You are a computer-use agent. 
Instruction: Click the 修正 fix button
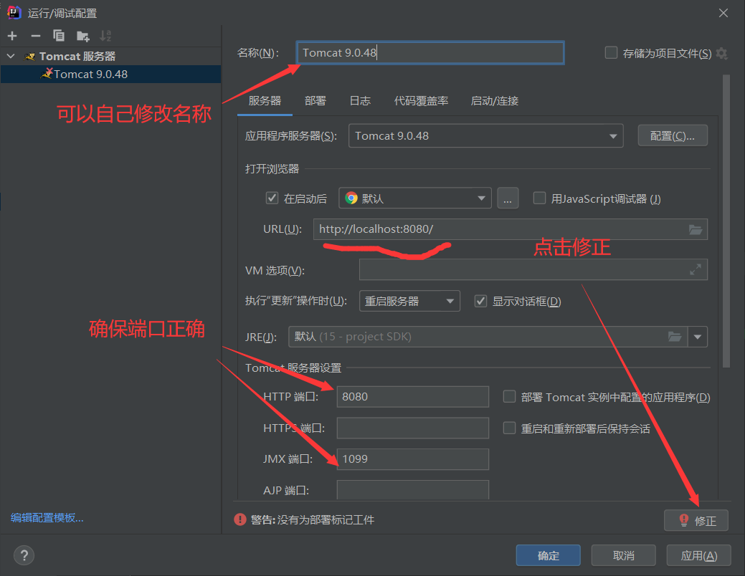pos(696,520)
